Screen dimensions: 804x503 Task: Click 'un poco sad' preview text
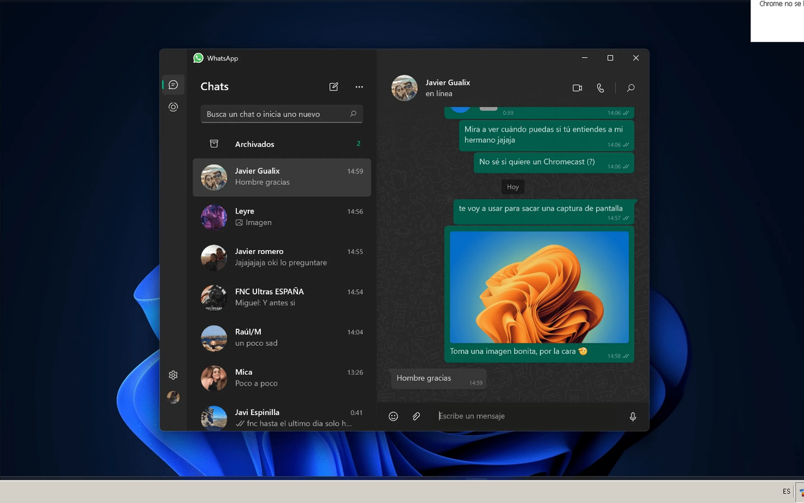pos(256,343)
